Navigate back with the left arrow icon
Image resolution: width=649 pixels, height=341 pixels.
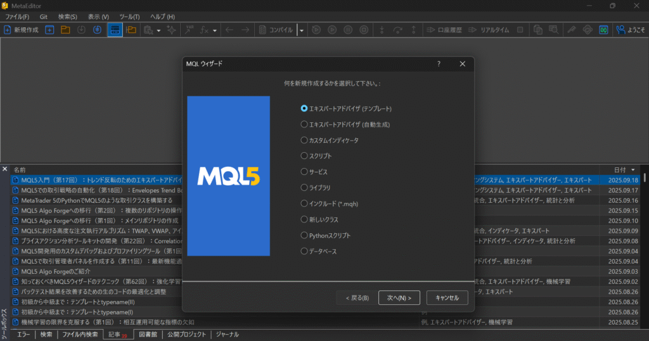tap(229, 30)
